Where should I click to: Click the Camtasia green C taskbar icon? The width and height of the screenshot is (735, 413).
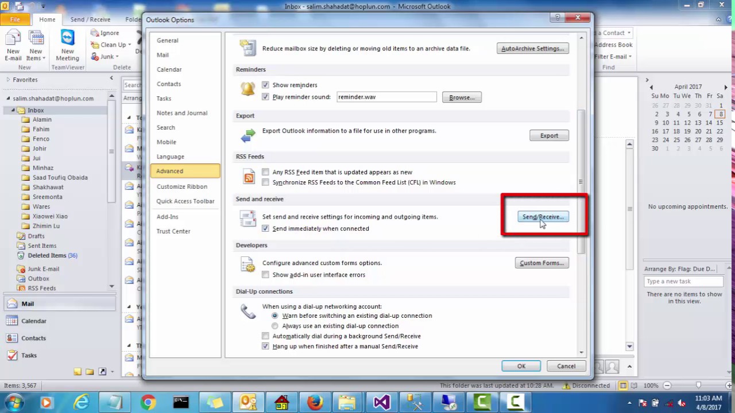click(x=482, y=402)
